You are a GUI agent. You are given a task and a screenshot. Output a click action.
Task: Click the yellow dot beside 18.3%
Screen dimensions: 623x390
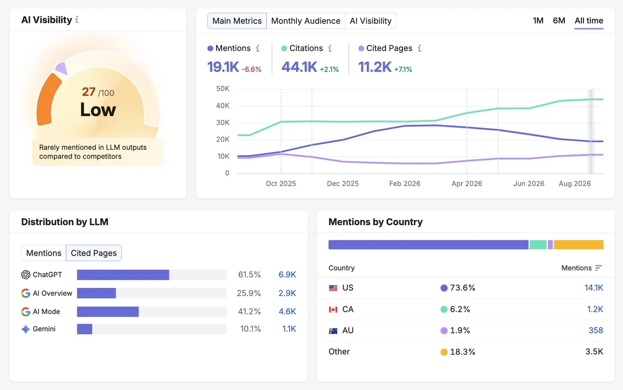(444, 352)
